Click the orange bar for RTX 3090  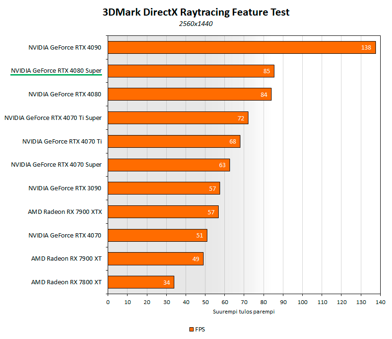point(164,188)
